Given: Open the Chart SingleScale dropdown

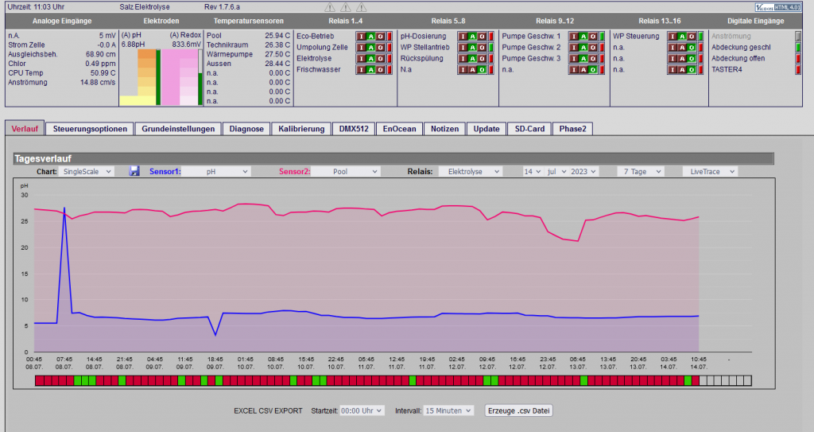Looking at the screenshot, I should tap(86, 172).
